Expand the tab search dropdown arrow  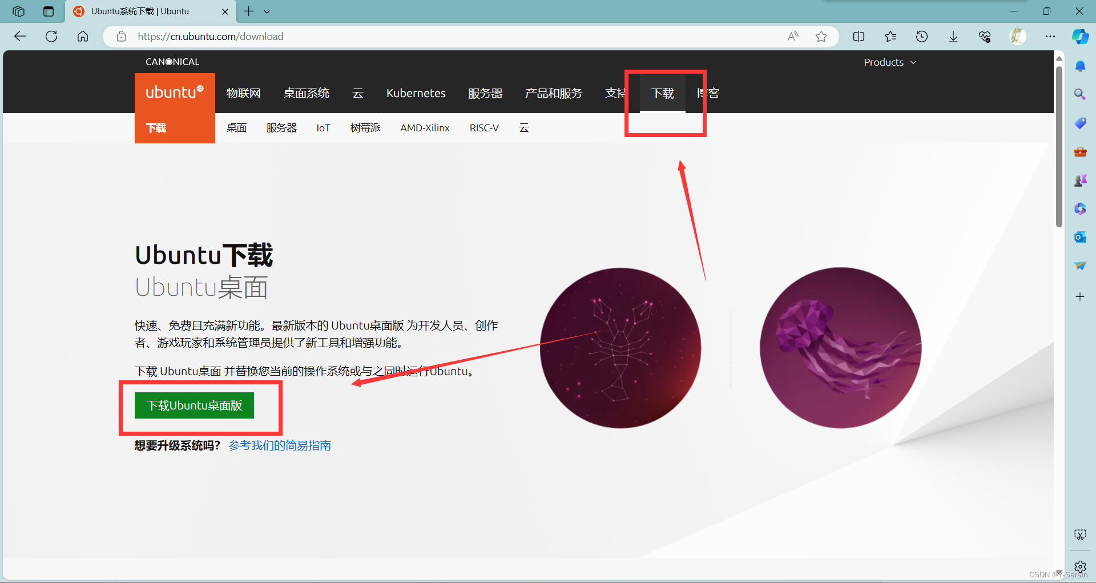click(267, 11)
